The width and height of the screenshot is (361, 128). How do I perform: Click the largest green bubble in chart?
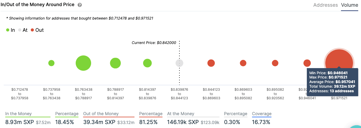(x=83, y=63)
